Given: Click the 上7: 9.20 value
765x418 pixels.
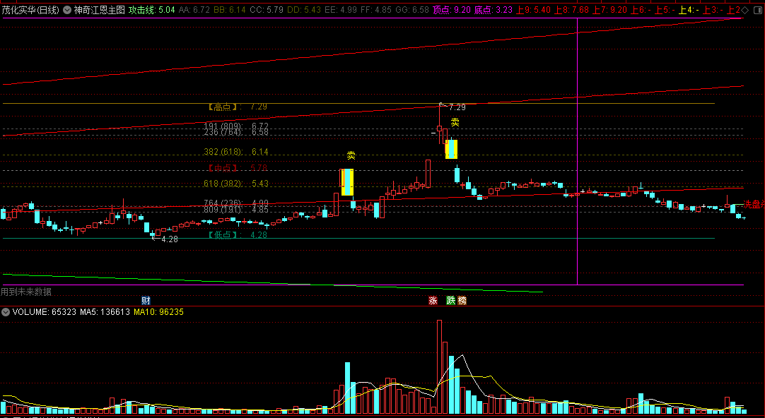Looking at the screenshot, I should (609, 10).
